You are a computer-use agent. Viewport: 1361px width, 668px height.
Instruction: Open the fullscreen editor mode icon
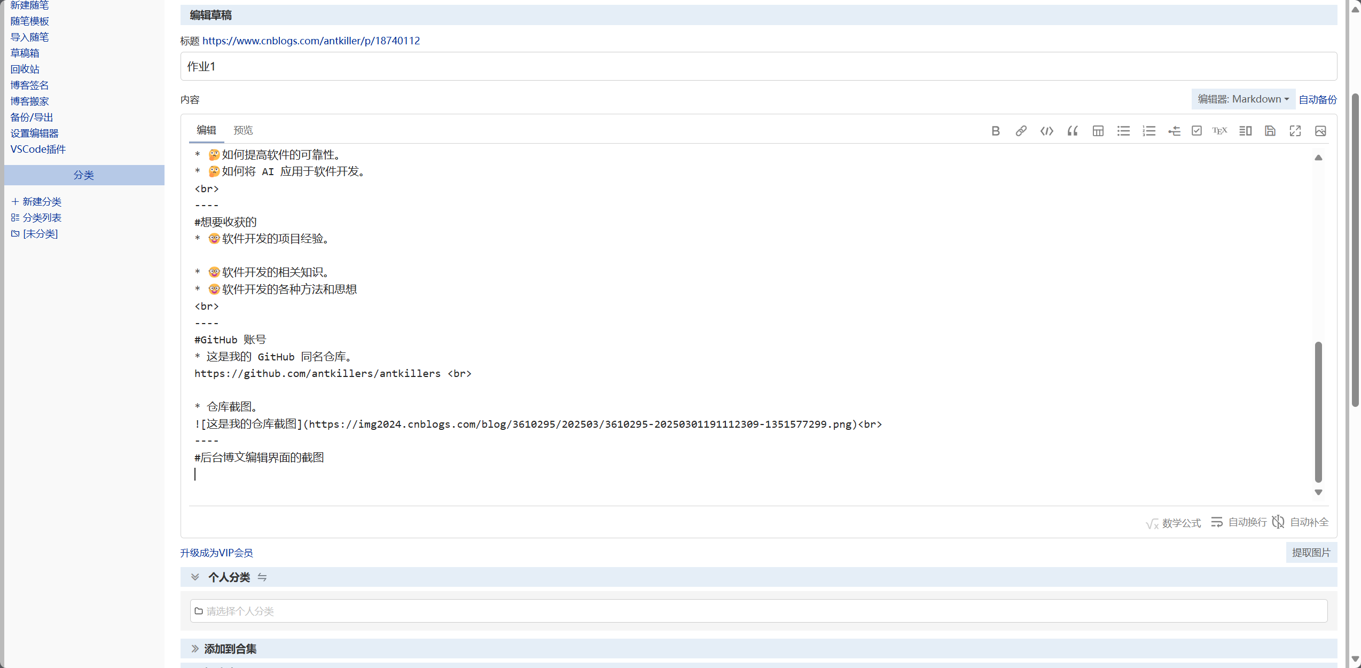click(1295, 131)
